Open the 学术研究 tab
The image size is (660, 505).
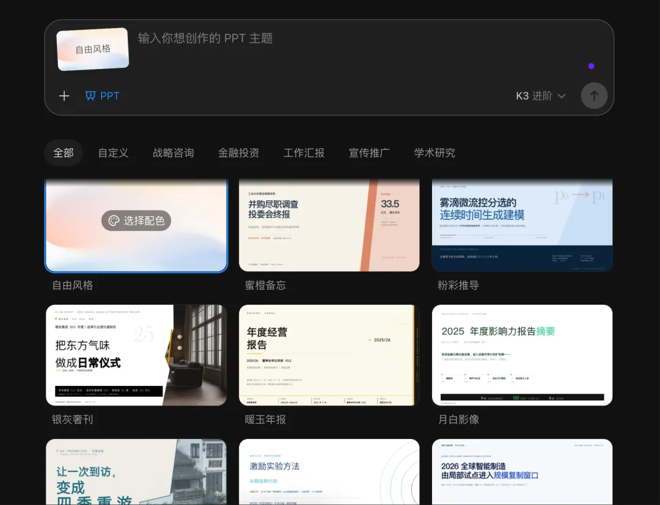pyautogui.click(x=435, y=153)
